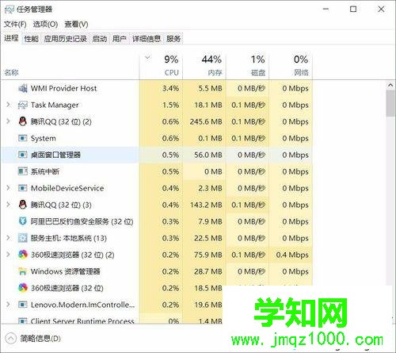This screenshot has width=396, height=353.
Task: Switch to the 应用历史记录 tab
Action: tap(65, 39)
